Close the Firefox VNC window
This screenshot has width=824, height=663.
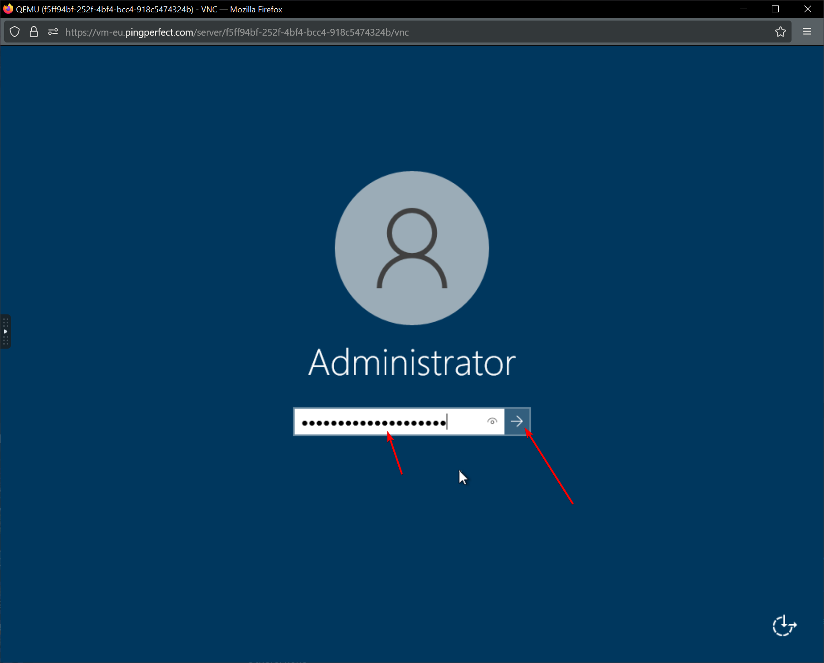(x=807, y=9)
